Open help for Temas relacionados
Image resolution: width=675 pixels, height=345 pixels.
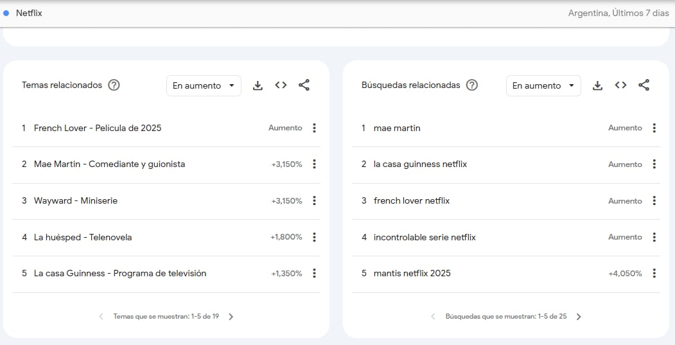coord(114,85)
